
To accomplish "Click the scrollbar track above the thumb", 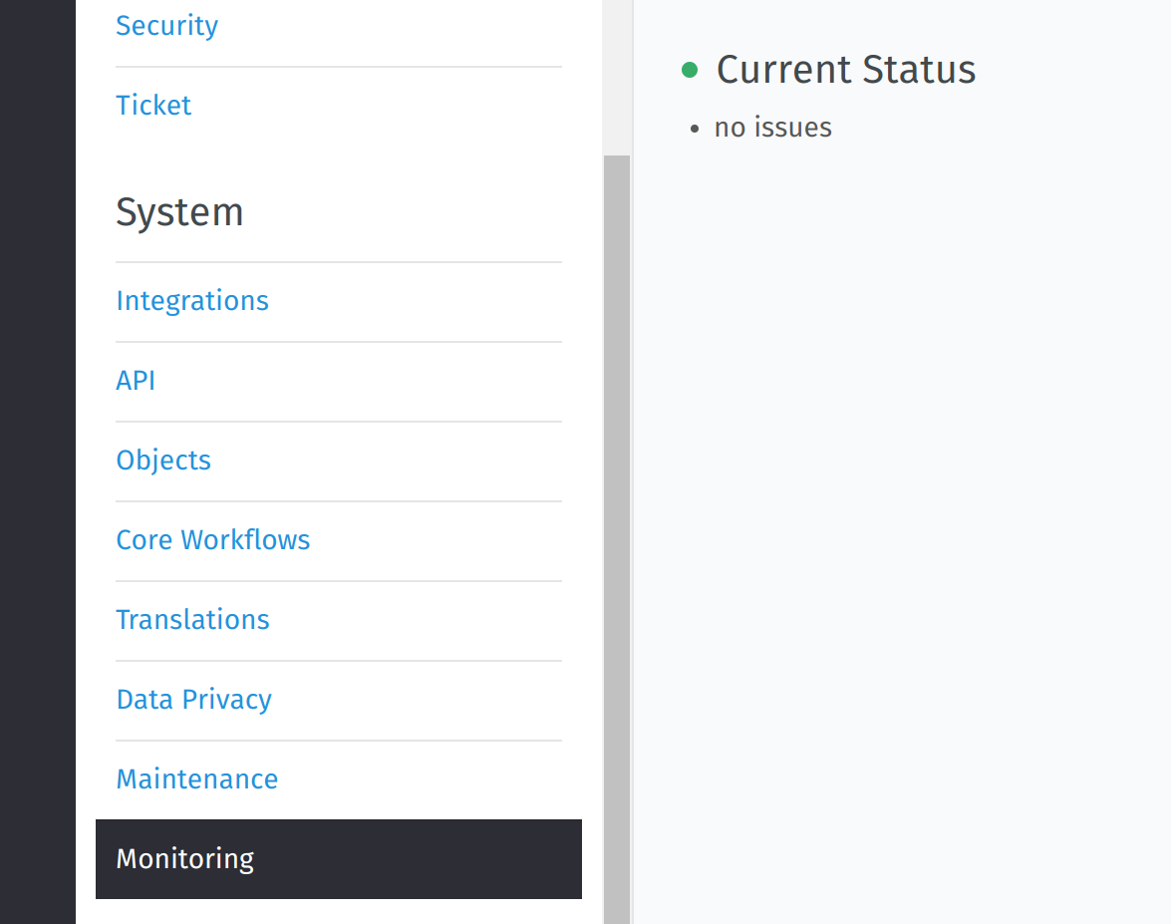I will click(617, 78).
